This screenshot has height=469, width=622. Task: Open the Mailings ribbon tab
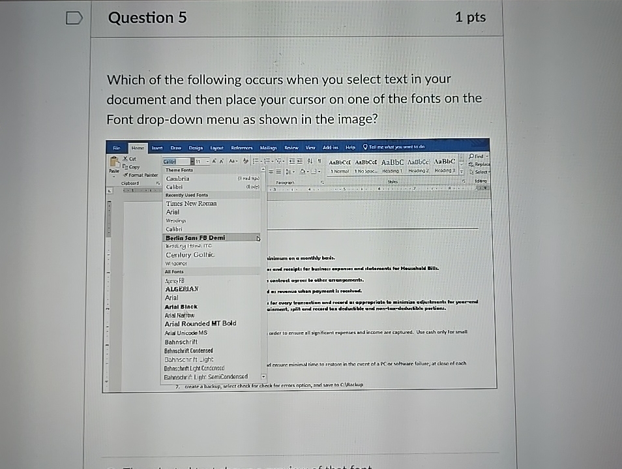point(268,147)
